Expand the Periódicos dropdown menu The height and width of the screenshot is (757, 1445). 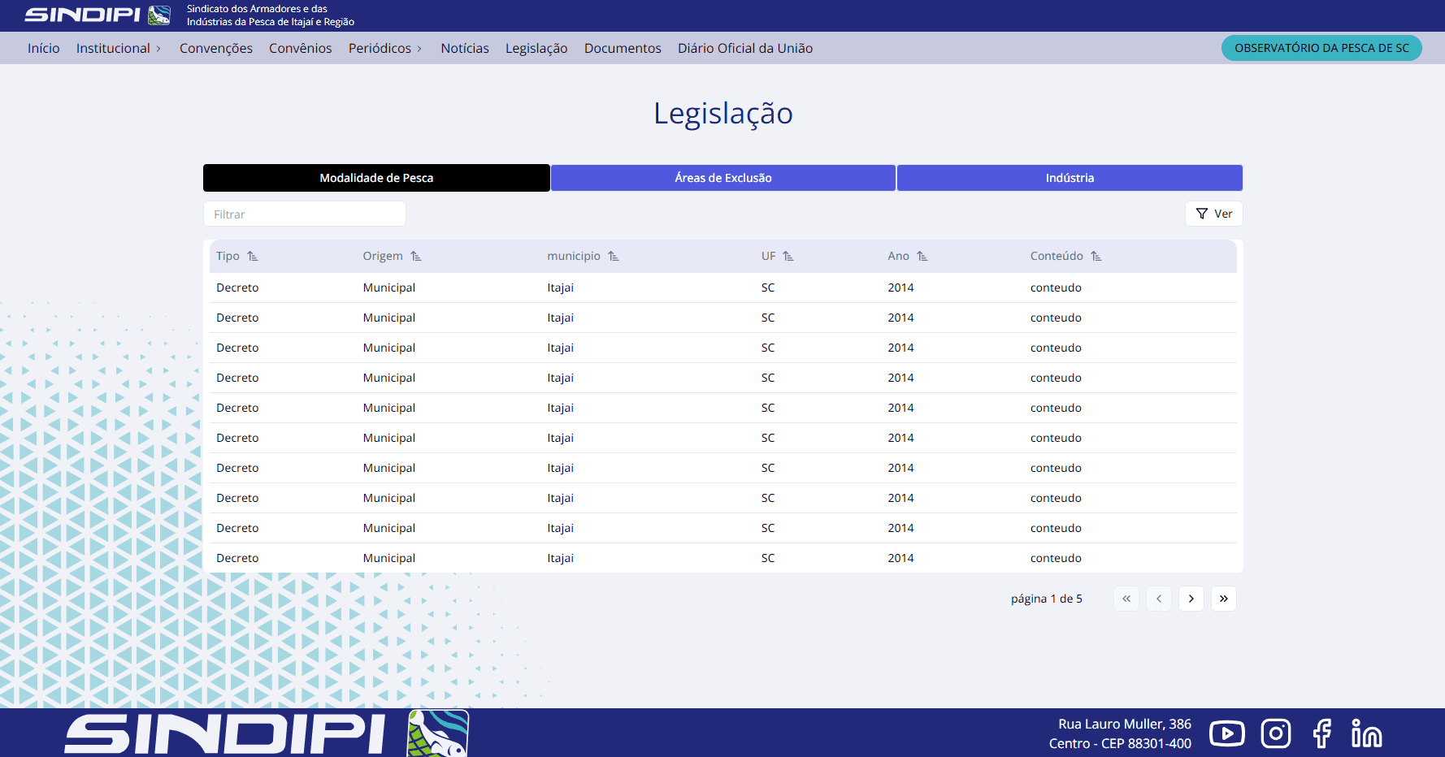385,49
